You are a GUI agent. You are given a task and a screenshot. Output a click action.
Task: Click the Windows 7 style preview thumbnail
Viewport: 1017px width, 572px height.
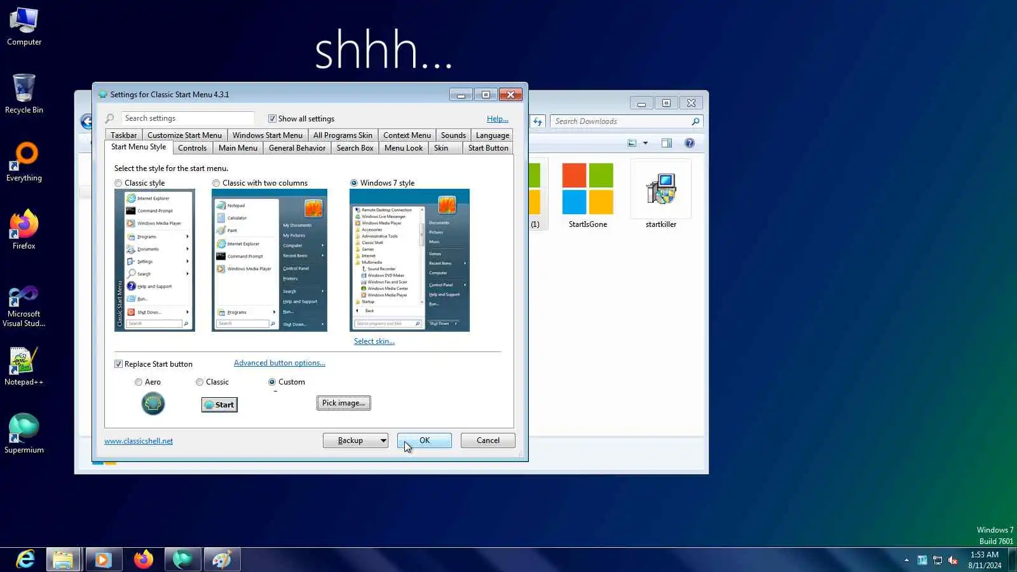tap(409, 260)
